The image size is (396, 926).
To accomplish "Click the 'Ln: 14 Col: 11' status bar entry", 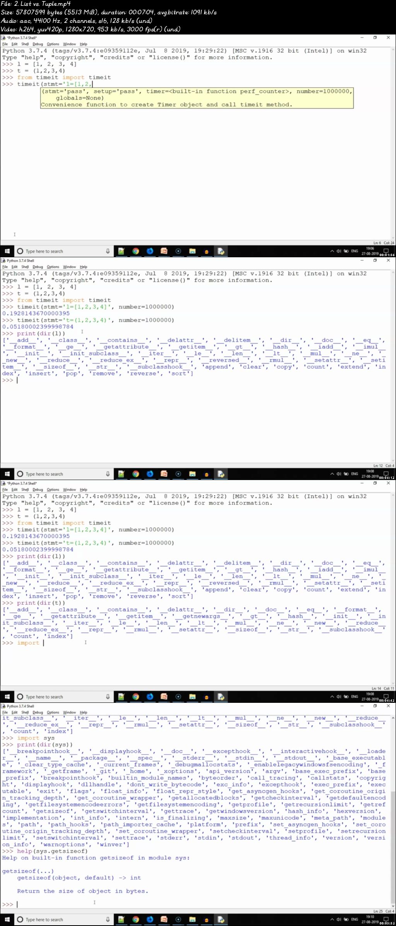I will 383,688.
